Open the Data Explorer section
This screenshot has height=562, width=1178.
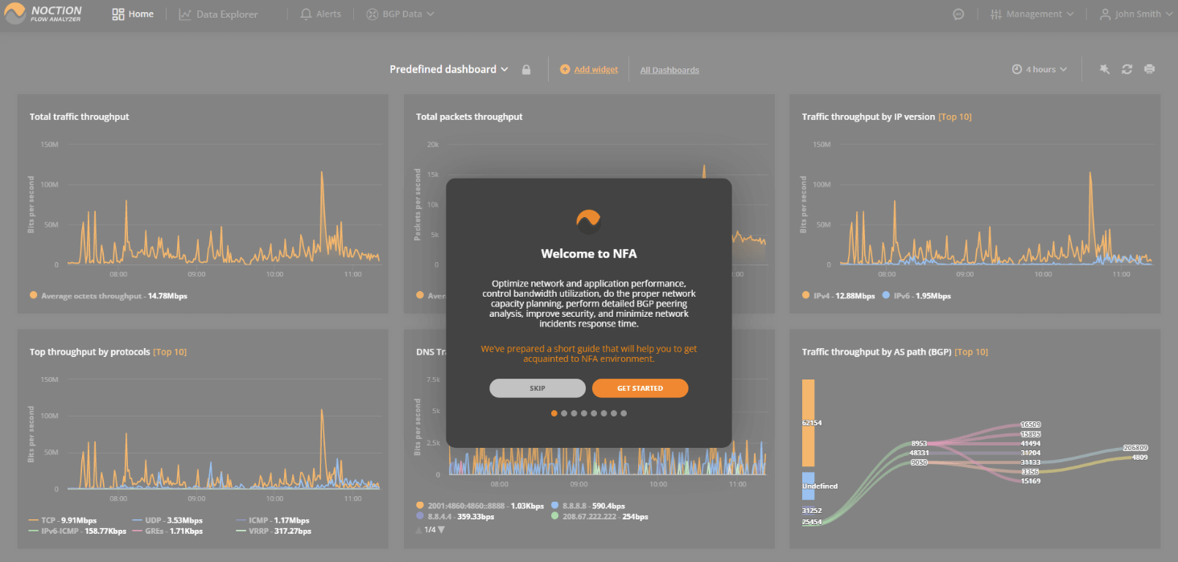pos(218,14)
